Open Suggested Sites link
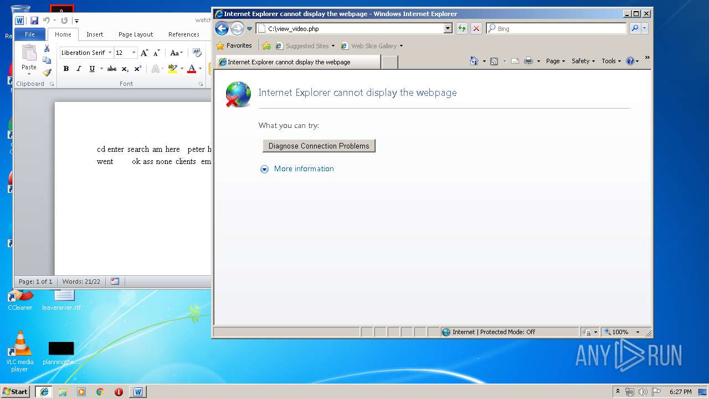This screenshot has width=709, height=399. 305,46
